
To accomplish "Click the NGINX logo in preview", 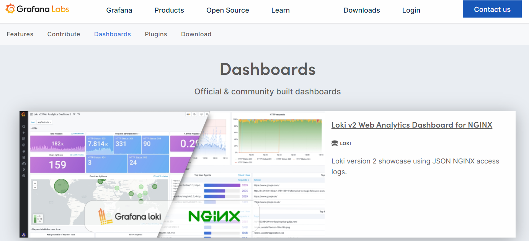I will pos(214,217).
